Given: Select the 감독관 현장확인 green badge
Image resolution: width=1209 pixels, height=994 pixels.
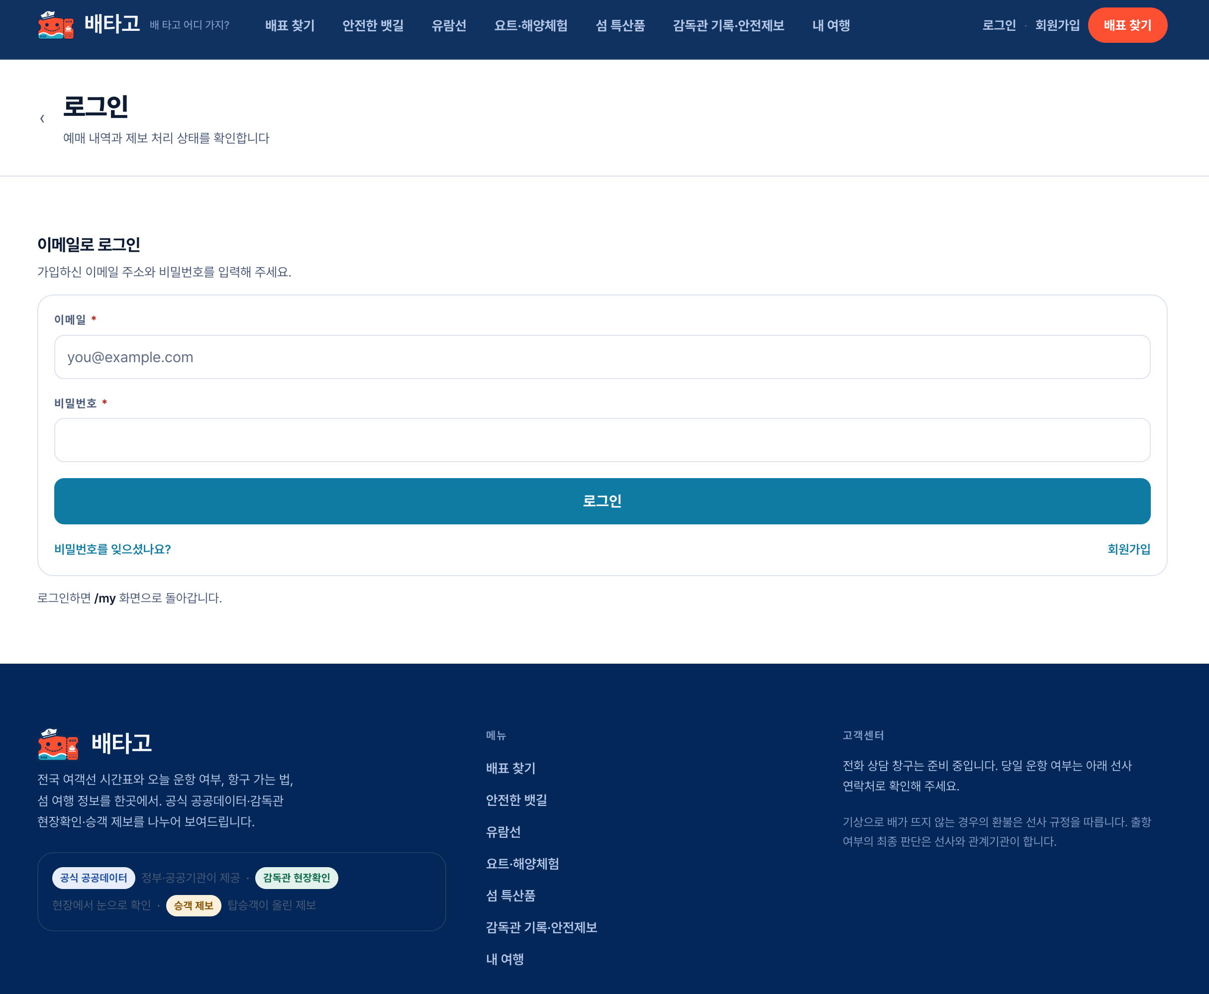Looking at the screenshot, I should click(x=297, y=878).
